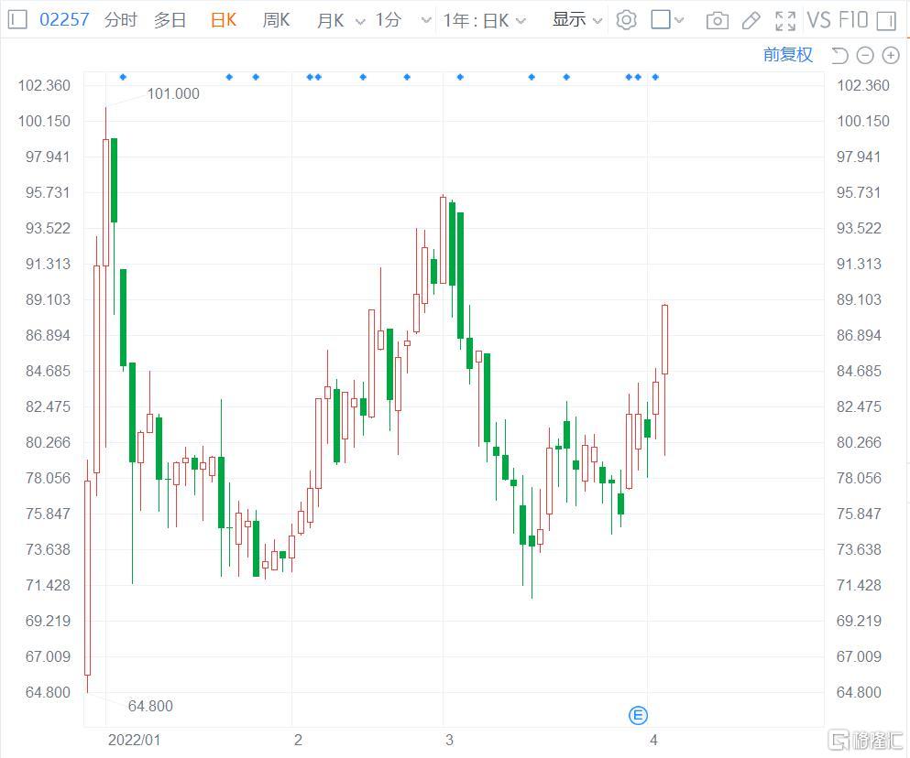Toggle the square layout box icon

coord(661,19)
